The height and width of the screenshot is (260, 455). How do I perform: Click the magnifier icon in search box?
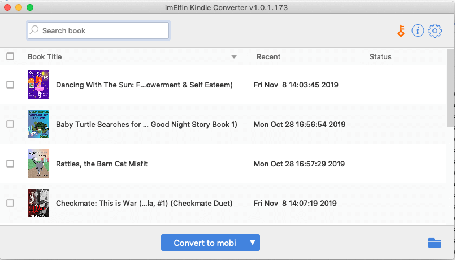pyautogui.click(x=34, y=30)
